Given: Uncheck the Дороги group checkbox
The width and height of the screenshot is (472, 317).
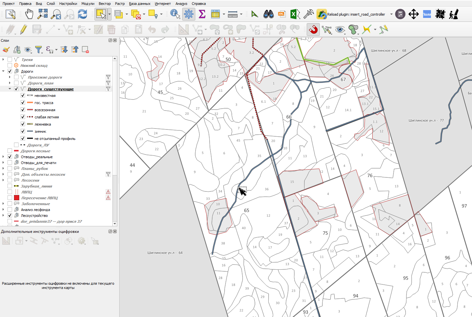Looking at the screenshot, I should point(10,71).
